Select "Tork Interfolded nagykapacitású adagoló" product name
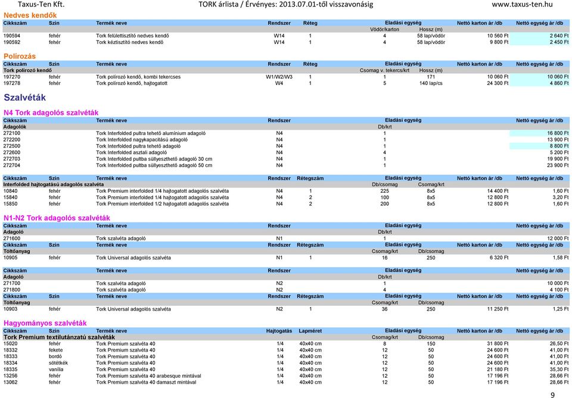 click(x=142, y=140)
